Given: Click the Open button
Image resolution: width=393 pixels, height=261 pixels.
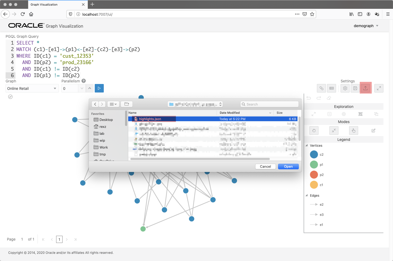Looking at the screenshot, I should [288, 166].
